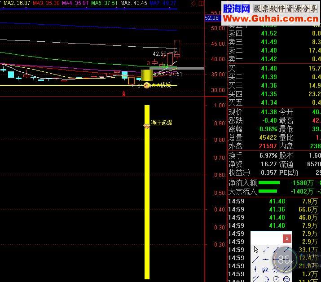321x282 pixels.
Task: Click the 大宗流入 green bar
Action: click(x=268, y=191)
